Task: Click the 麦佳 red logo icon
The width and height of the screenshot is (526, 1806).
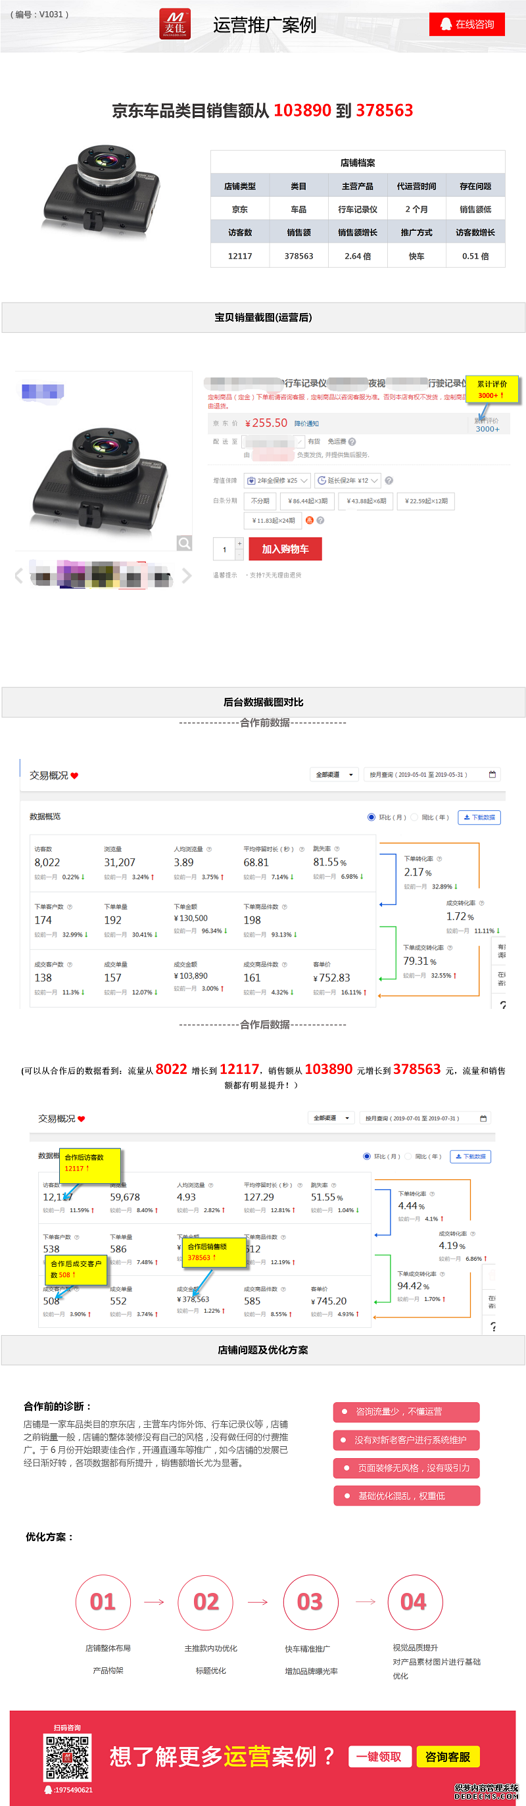Action: pos(175,24)
